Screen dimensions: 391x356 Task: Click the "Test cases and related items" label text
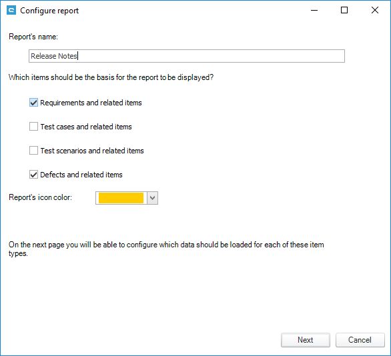[86, 127]
